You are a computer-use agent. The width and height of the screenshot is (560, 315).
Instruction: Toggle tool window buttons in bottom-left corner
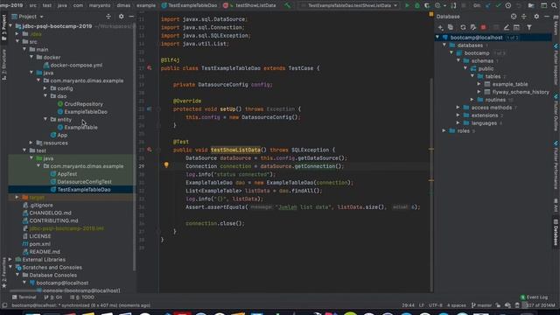(x=4, y=305)
